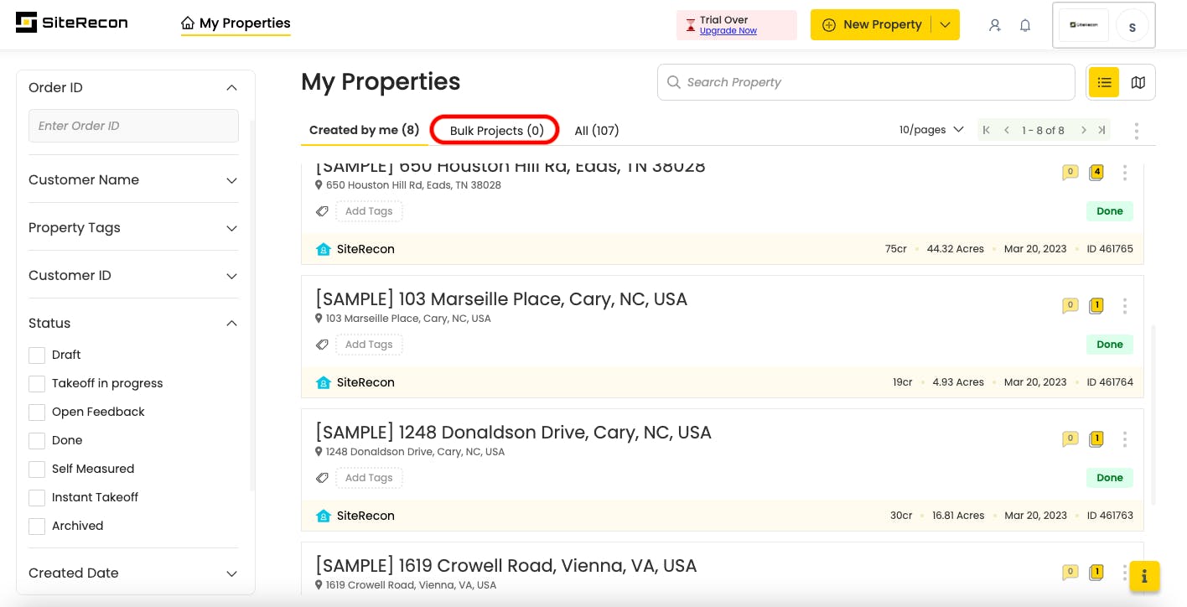Viewport: 1187px width, 607px height.
Task: Open notes icon for 1248 Donaldson Drive
Action: (x=1070, y=439)
